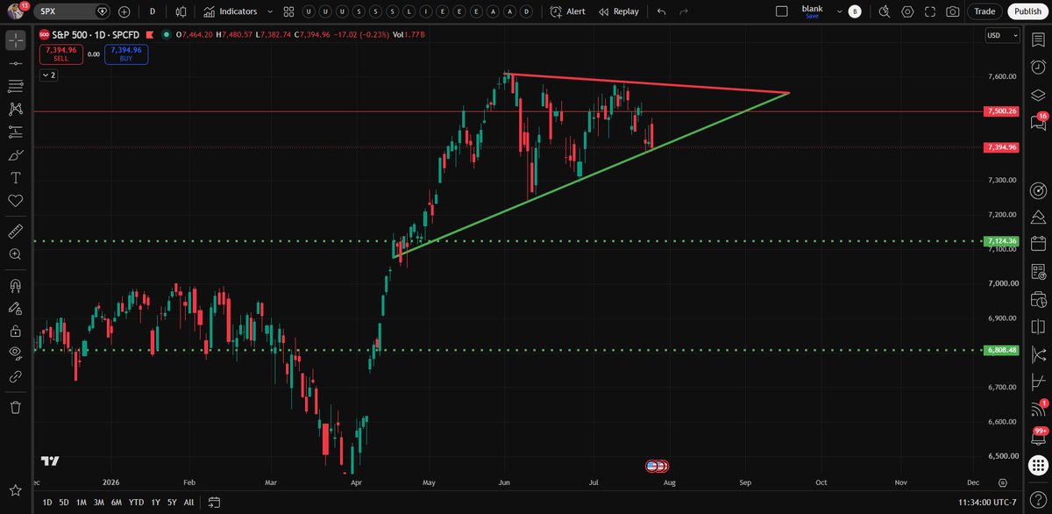Screen dimensions: 1052x514
Task: Set chart range to 1M
Action: click(x=81, y=503)
